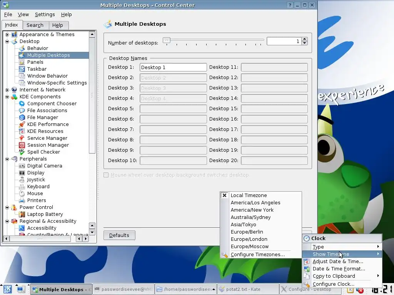Open the Copy to Clipboard submenu
This screenshot has height=295, width=394.
342,276
